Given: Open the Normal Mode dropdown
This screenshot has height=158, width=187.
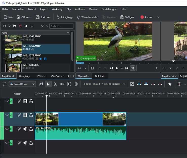Looking at the screenshot, I should coord(22,84).
